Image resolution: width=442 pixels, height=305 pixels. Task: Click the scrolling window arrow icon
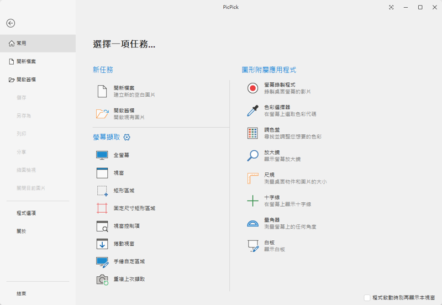coord(102,244)
